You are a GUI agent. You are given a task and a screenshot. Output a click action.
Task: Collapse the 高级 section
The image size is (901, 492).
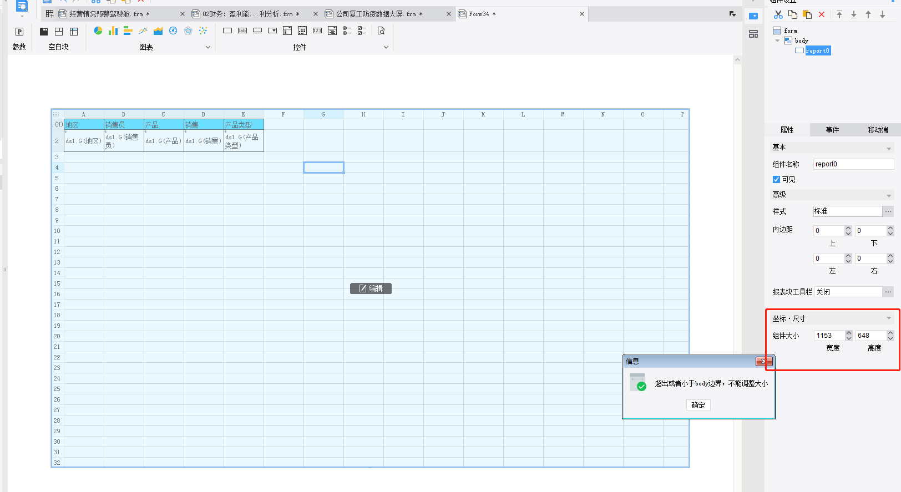[x=889, y=195]
